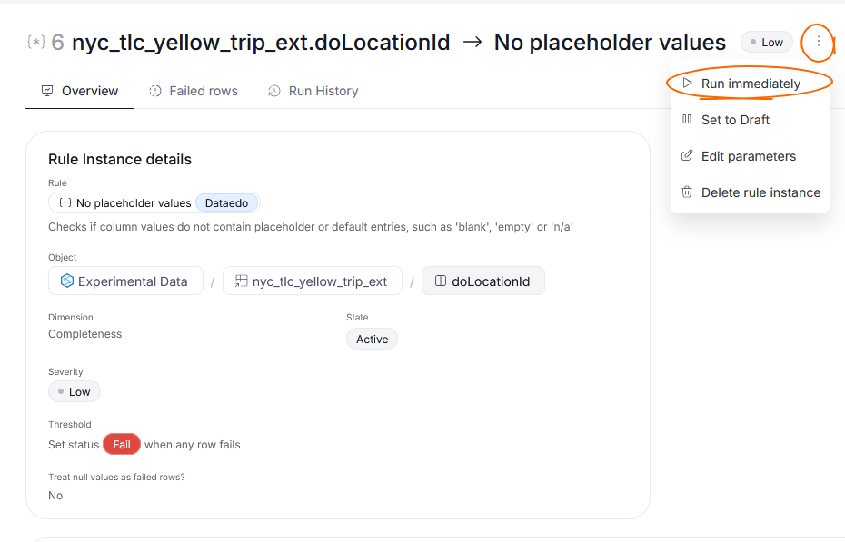Image resolution: width=845 pixels, height=542 pixels.
Task: Click the pause icon for Set to Draft
Action: click(687, 119)
